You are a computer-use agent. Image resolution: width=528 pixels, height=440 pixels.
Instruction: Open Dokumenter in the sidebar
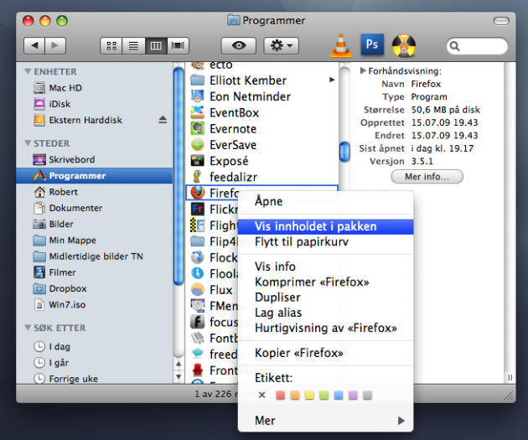(94, 208)
